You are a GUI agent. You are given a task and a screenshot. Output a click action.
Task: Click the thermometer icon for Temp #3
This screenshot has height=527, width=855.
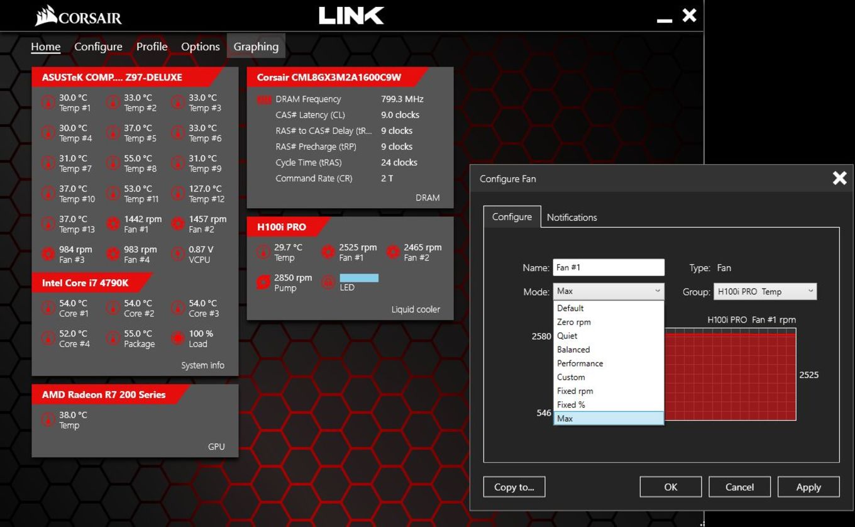[x=178, y=103]
